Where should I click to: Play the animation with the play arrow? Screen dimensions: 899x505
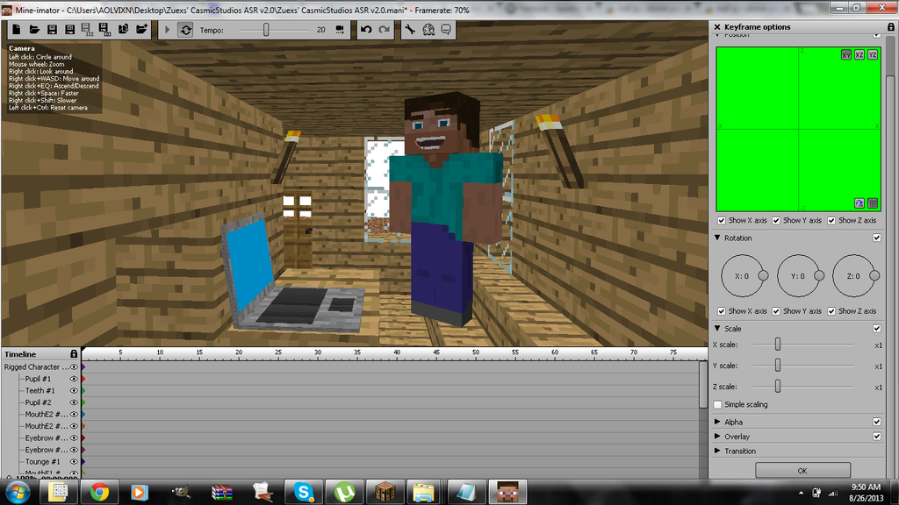168,30
